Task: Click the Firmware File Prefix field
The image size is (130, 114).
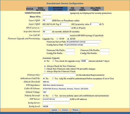Action: (70, 50)
